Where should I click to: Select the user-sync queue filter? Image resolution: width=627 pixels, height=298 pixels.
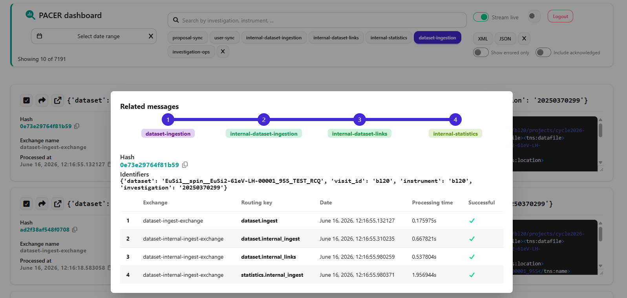[x=224, y=38]
